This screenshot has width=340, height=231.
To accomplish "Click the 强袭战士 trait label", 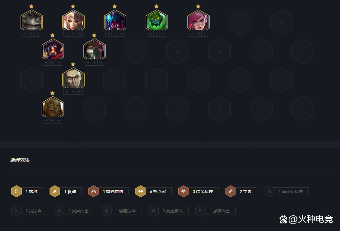I will (x=220, y=211).
